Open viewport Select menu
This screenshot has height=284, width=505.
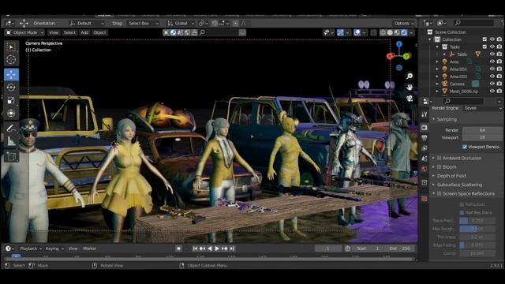pyautogui.click(x=69, y=32)
